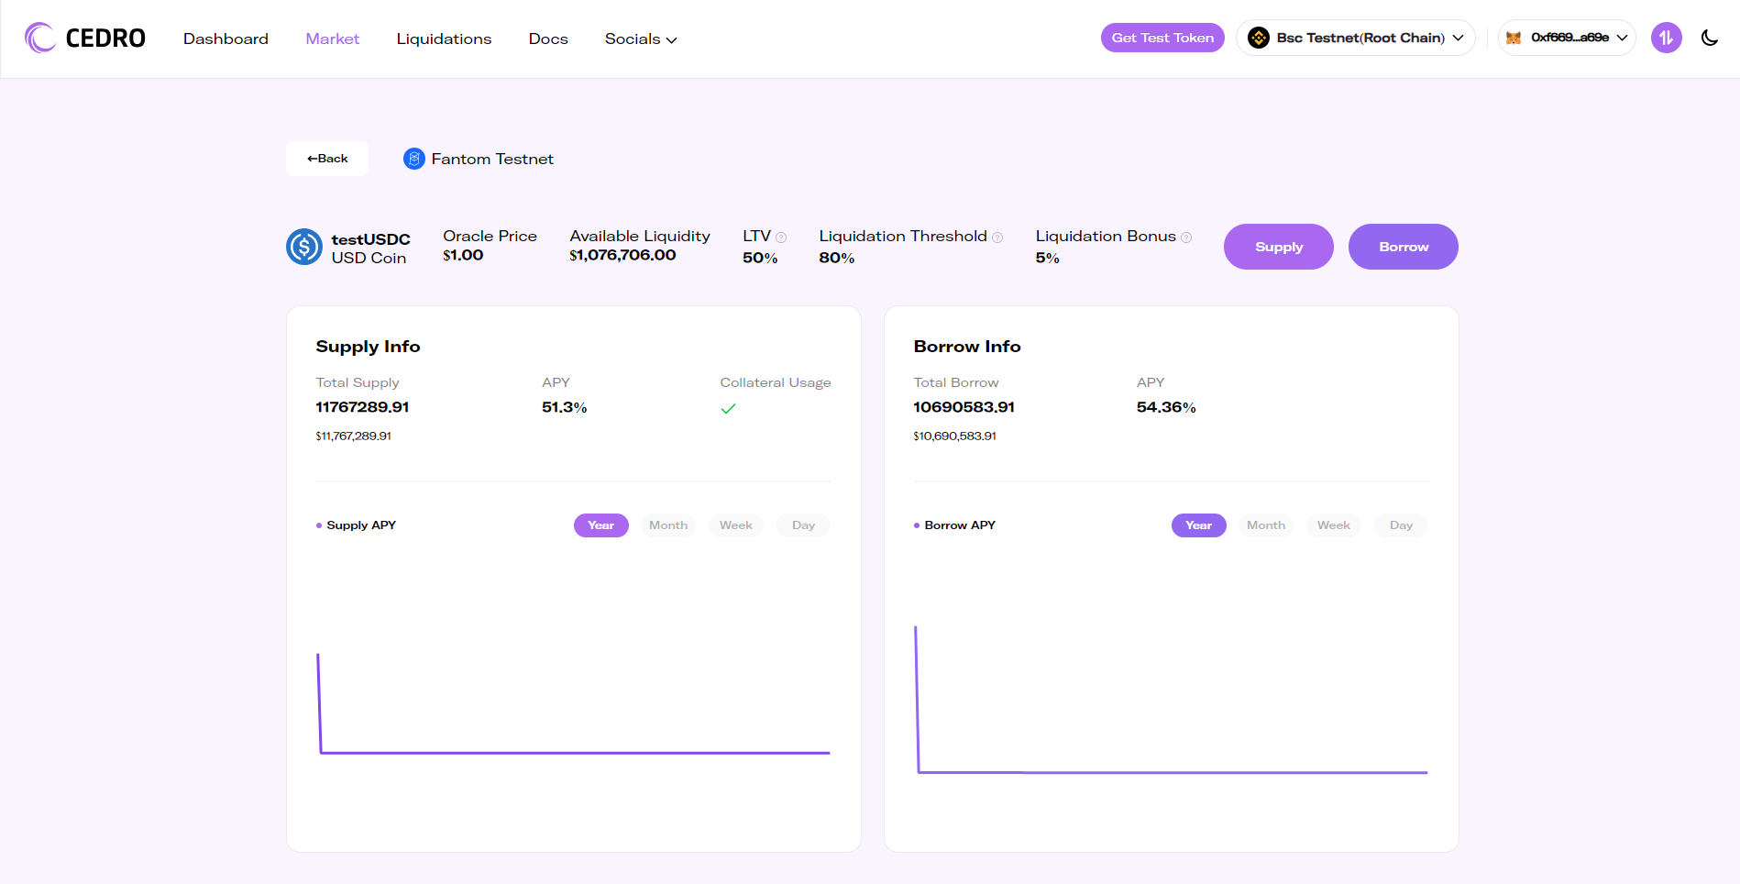This screenshot has height=884, width=1740.
Task: Click the Liquidation Bonus 5% value
Action: (1047, 258)
